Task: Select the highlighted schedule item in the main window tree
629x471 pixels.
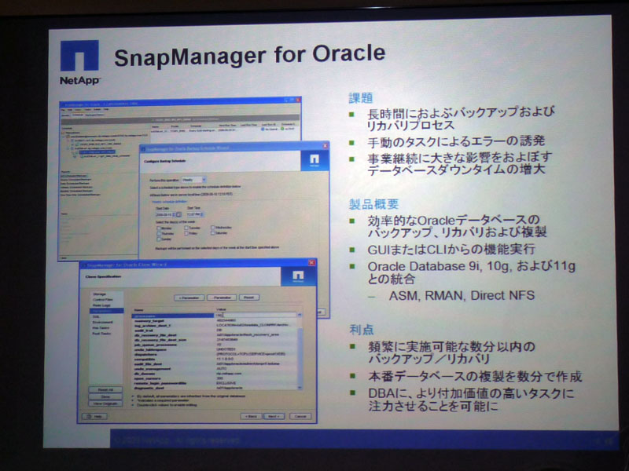Action: (x=97, y=152)
